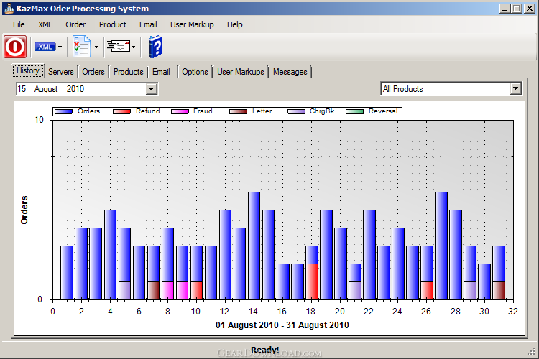Click the 'Ready!' status bar text
Screen dimensions: 539x359
pos(264,350)
